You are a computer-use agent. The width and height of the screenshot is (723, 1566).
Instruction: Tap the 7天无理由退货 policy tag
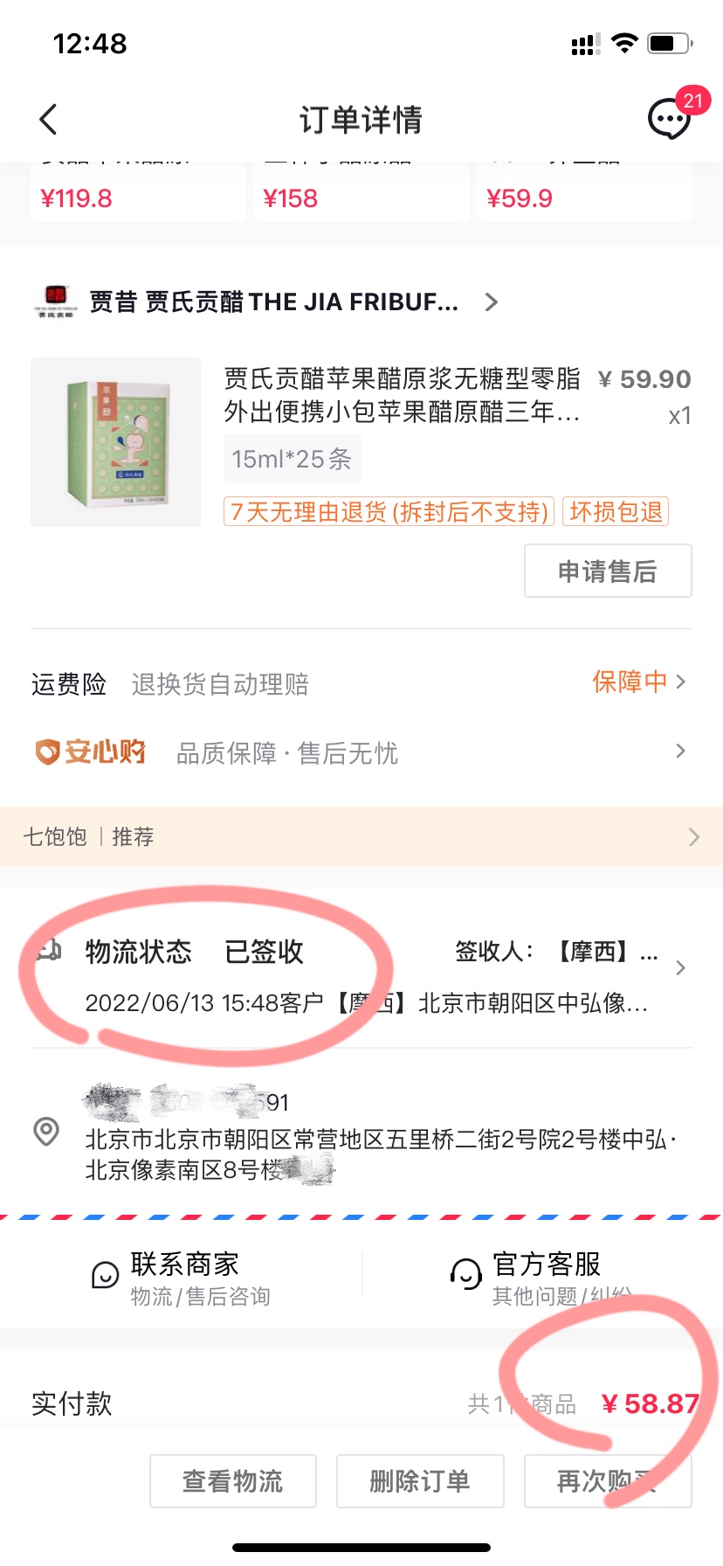click(389, 511)
